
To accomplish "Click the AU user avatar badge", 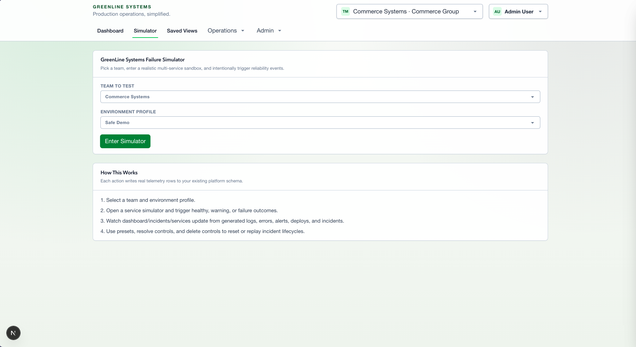I will click(x=497, y=11).
